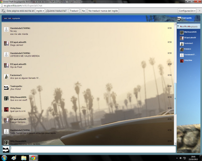202x161 pixels.
Task: Click the 'USTEDES ME VALEN MIERDA' message
Action: pos(25,56)
